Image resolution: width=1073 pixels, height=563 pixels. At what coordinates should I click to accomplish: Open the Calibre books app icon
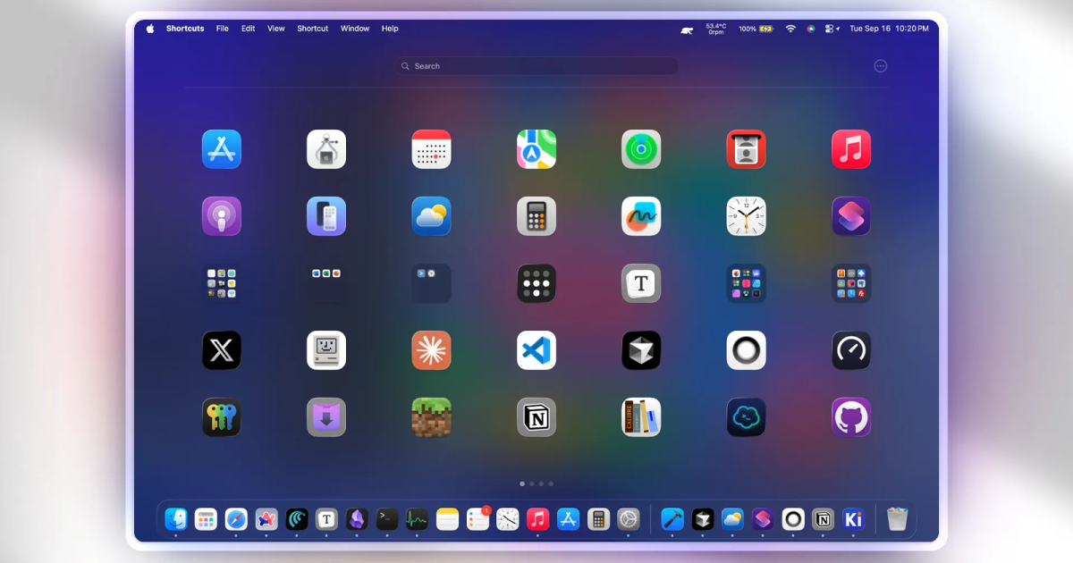tap(641, 417)
